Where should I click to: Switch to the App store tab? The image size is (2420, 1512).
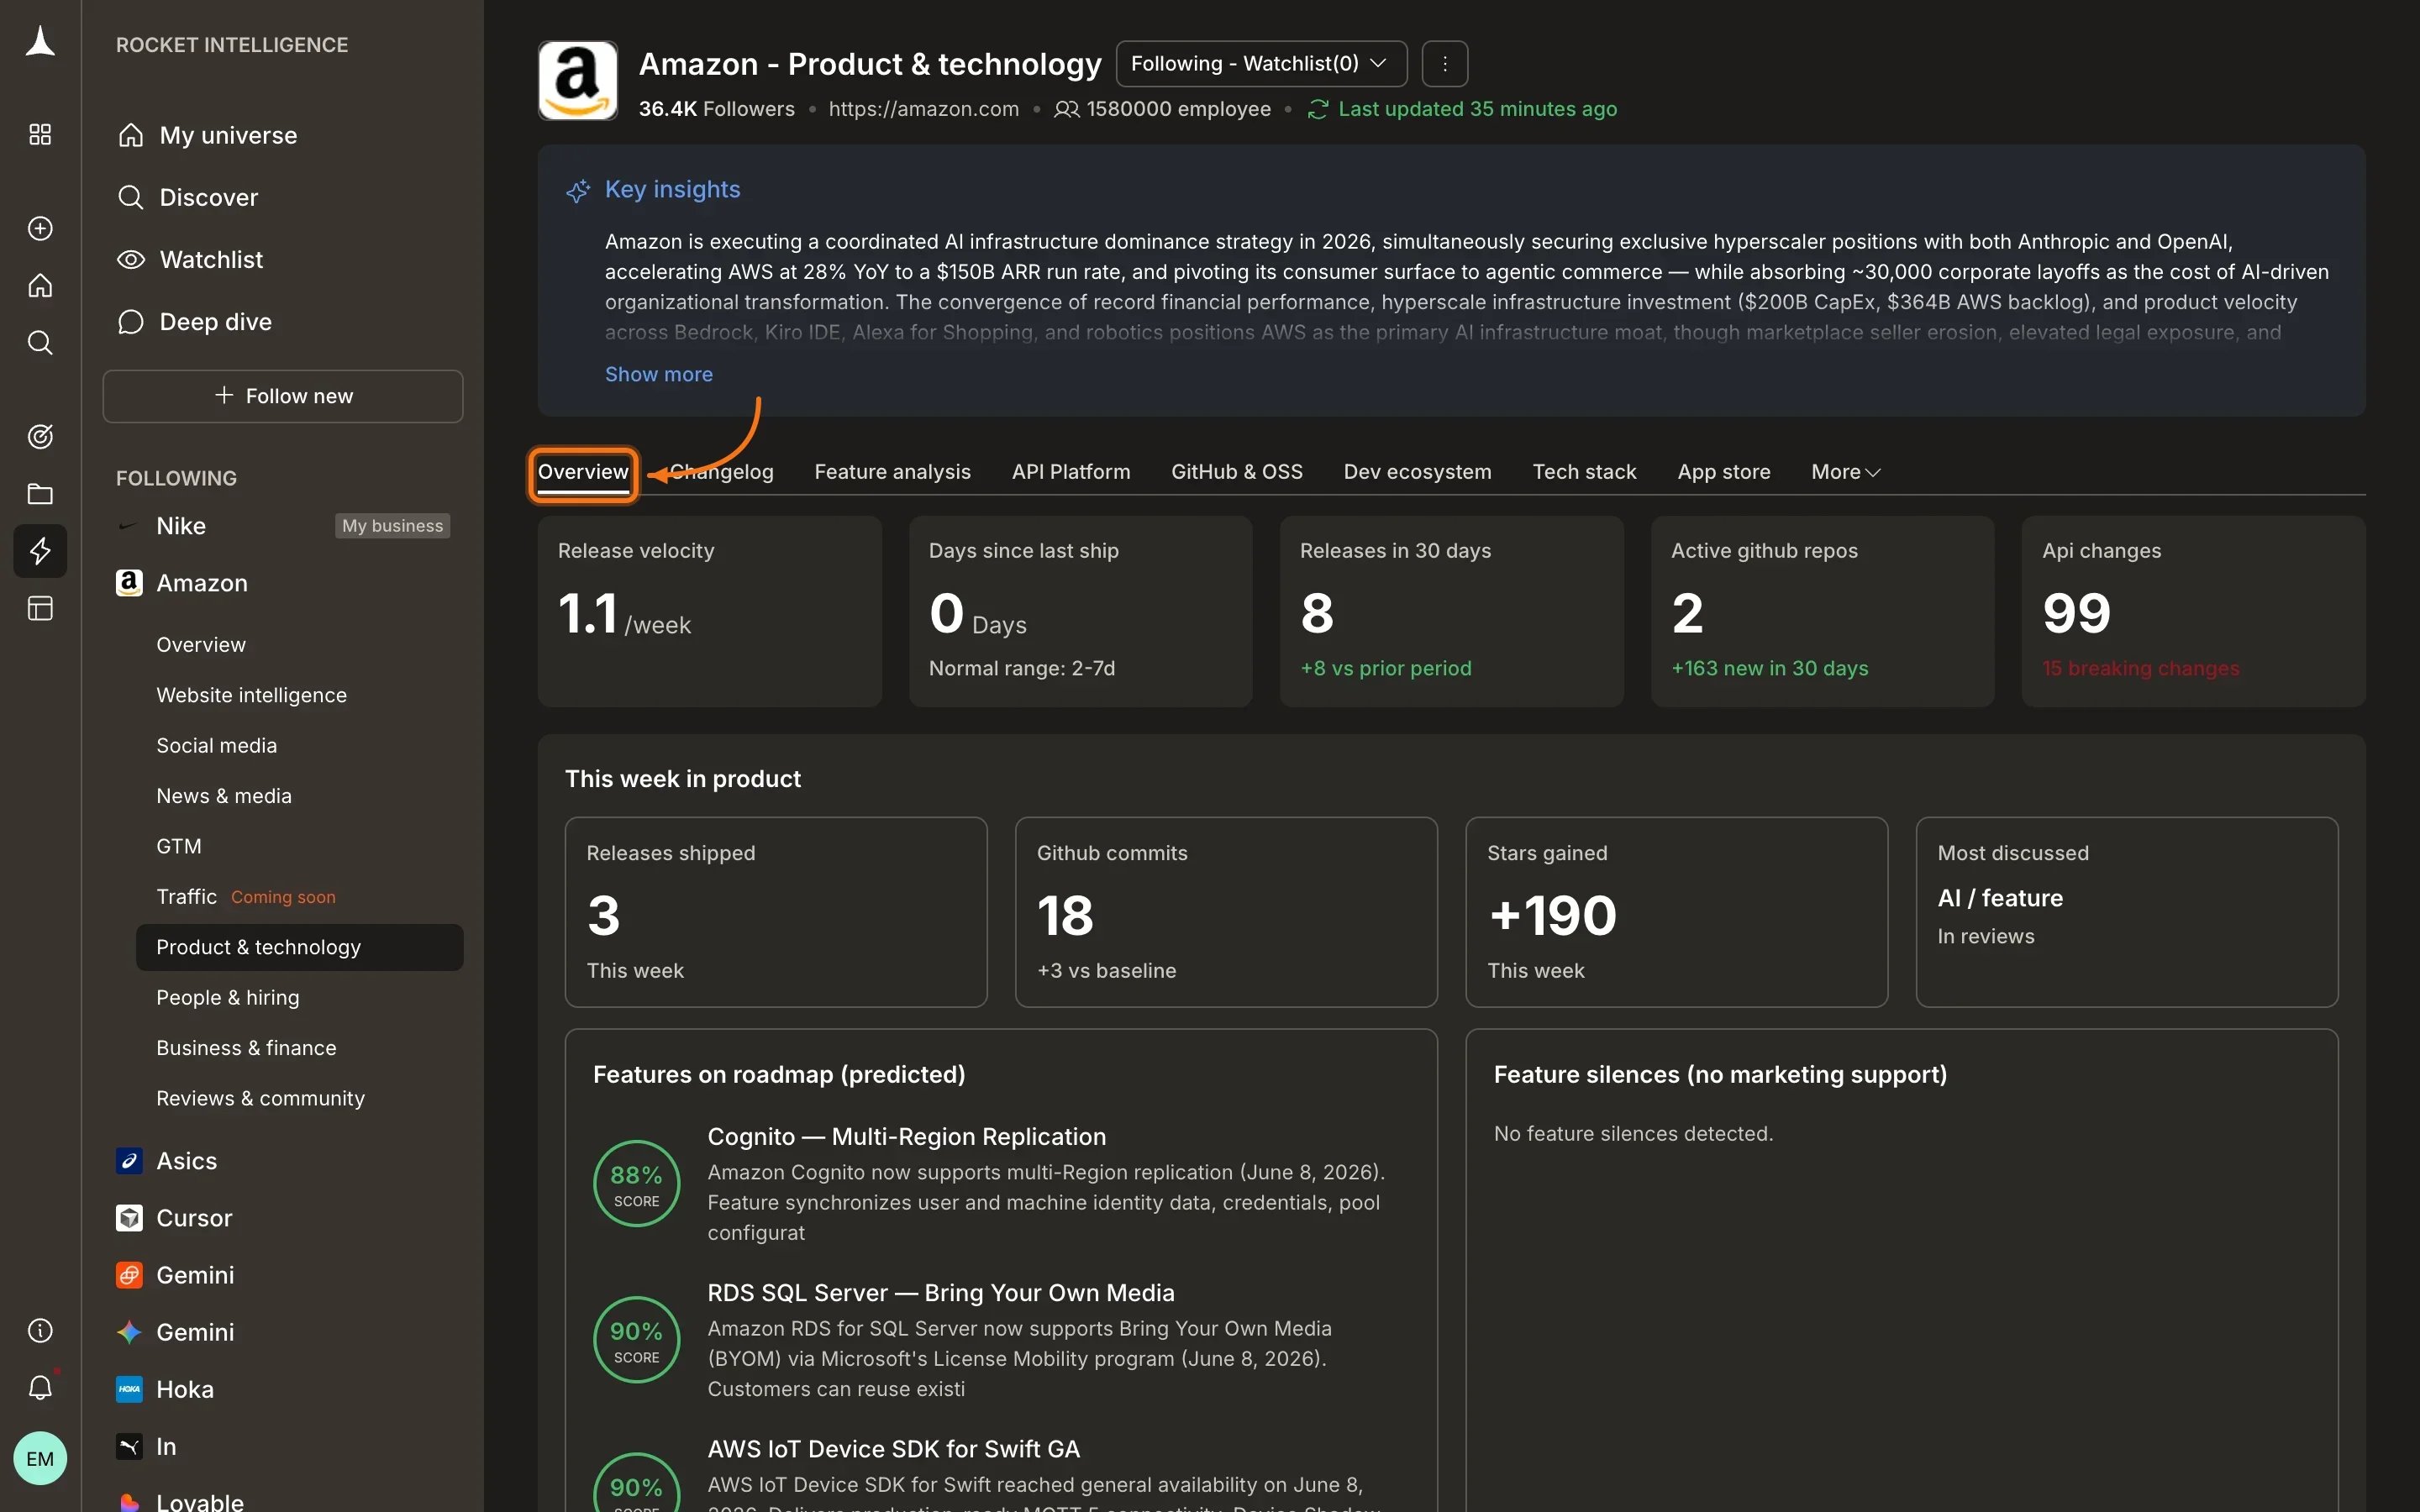1724,472
